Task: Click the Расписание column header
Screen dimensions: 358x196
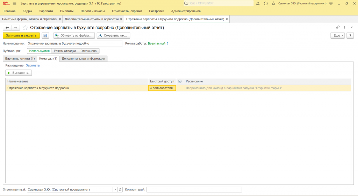Action: pyautogui.click(x=267, y=81)
